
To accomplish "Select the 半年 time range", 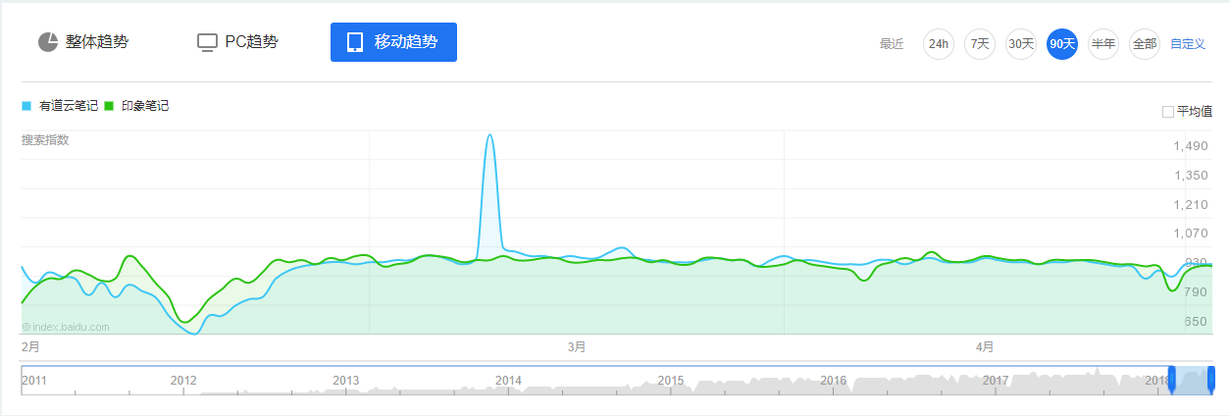I will tap(1103, 44).
